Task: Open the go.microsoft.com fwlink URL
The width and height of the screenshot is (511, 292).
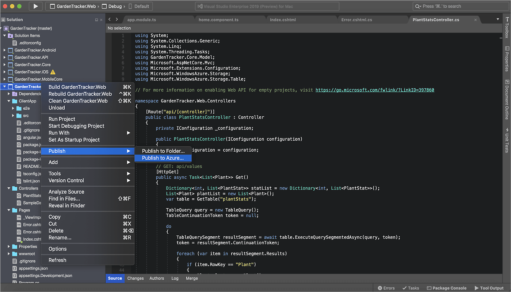Action: point(374,90)
